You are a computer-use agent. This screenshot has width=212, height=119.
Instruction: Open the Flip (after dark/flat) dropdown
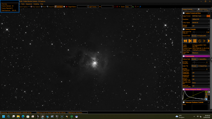[201, 83]
